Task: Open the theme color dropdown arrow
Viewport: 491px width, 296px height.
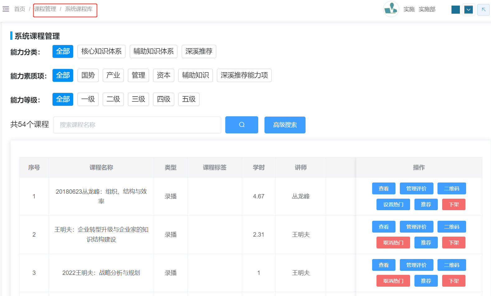Action: pyautogui.click(x=468, y=10)
